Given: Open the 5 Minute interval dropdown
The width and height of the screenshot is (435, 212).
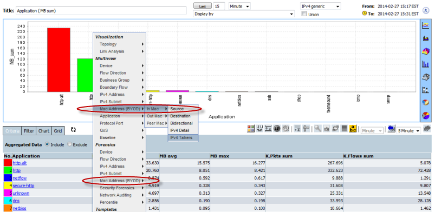Looking at the screenshot, I should coord(408,130).
